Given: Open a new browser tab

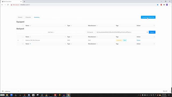Looking at the screenshot, I should [24, 2].
